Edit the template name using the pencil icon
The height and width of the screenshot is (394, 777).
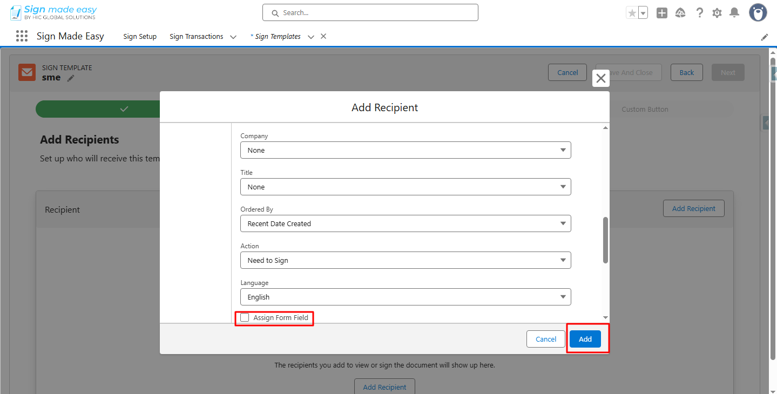point(71,78)
